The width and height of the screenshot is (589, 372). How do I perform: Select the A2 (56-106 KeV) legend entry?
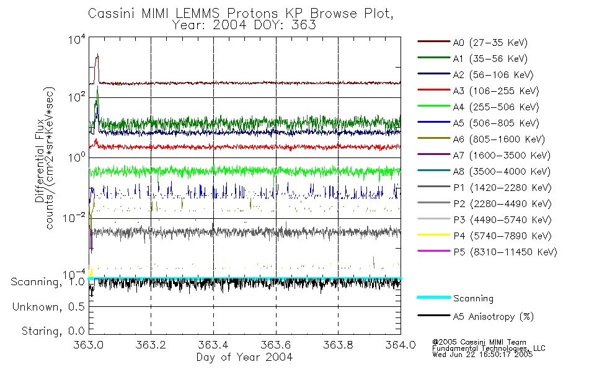tap(494, 75)
